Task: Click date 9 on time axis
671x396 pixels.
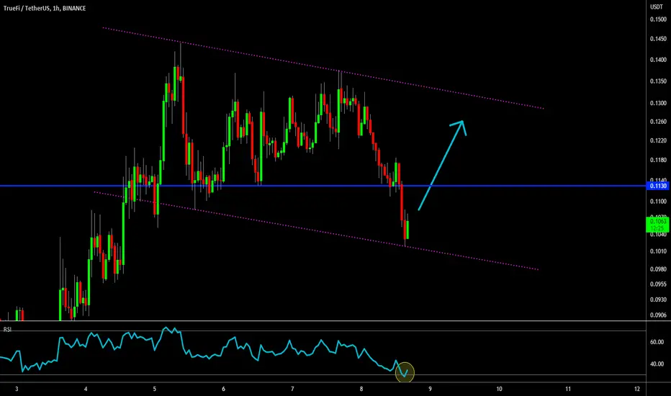Action: tap(430, 389)
